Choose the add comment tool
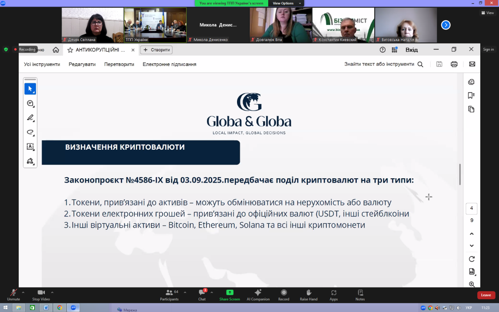 point(30,103)
